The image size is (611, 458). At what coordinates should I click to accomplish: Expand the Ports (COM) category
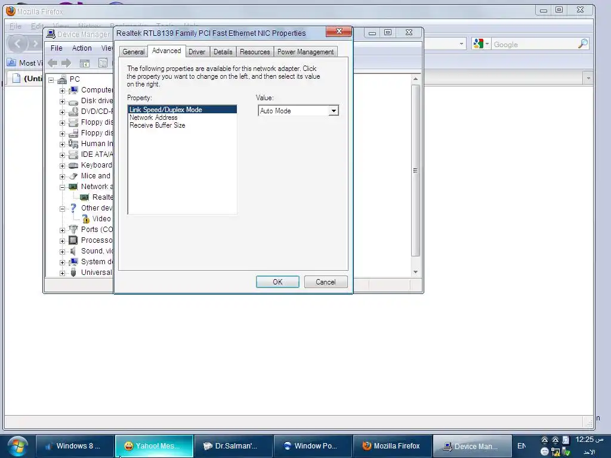(62, 230)
